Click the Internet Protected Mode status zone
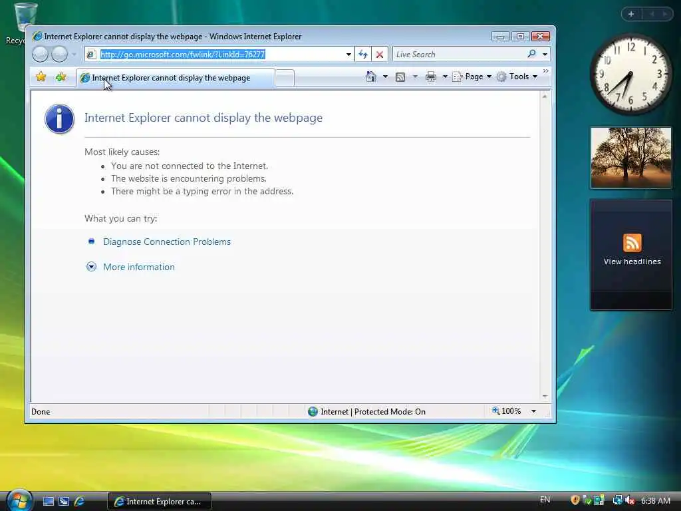The height and width of the screenshot is (511, 681). [367, 411]
